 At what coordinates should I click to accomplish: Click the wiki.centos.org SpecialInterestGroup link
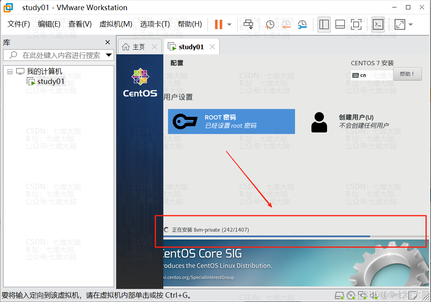click(x=199, y=277)
